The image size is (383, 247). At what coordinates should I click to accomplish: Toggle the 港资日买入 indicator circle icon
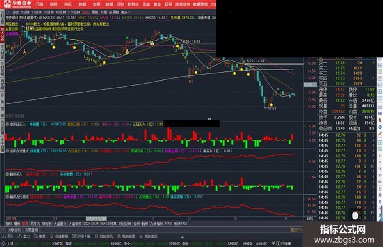tap(7, 124)
